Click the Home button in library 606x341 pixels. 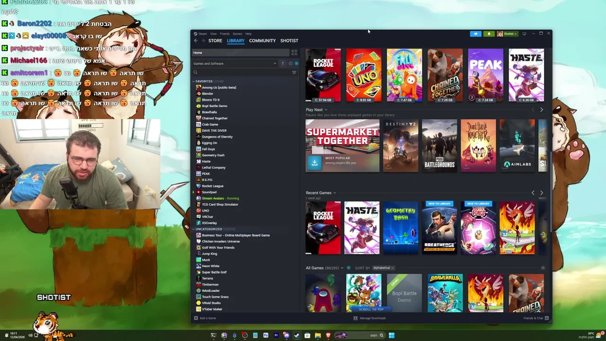[x=241, y=53]
